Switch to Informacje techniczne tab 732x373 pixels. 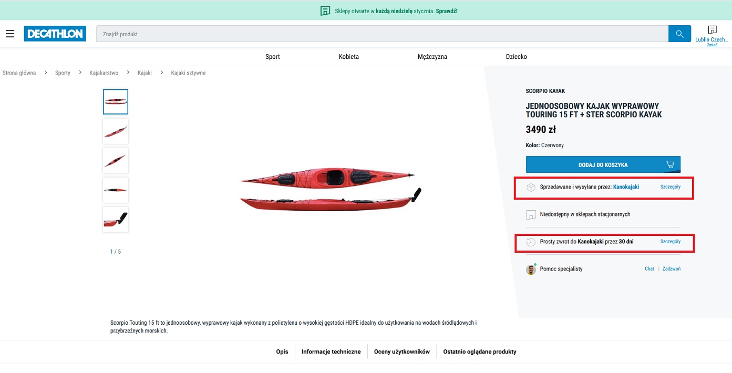[x=331, y=352]
